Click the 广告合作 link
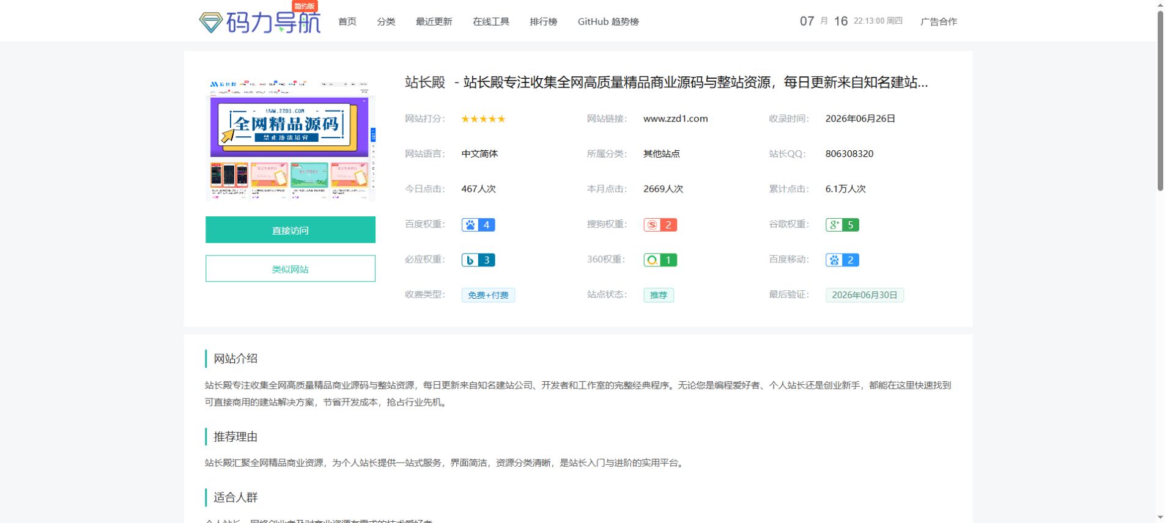 (939, 21)
